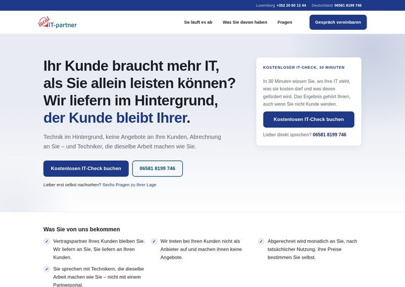405x287 pixels.
Task: Click the outlined '06581 8199 746' button
Action: [157, 169]
